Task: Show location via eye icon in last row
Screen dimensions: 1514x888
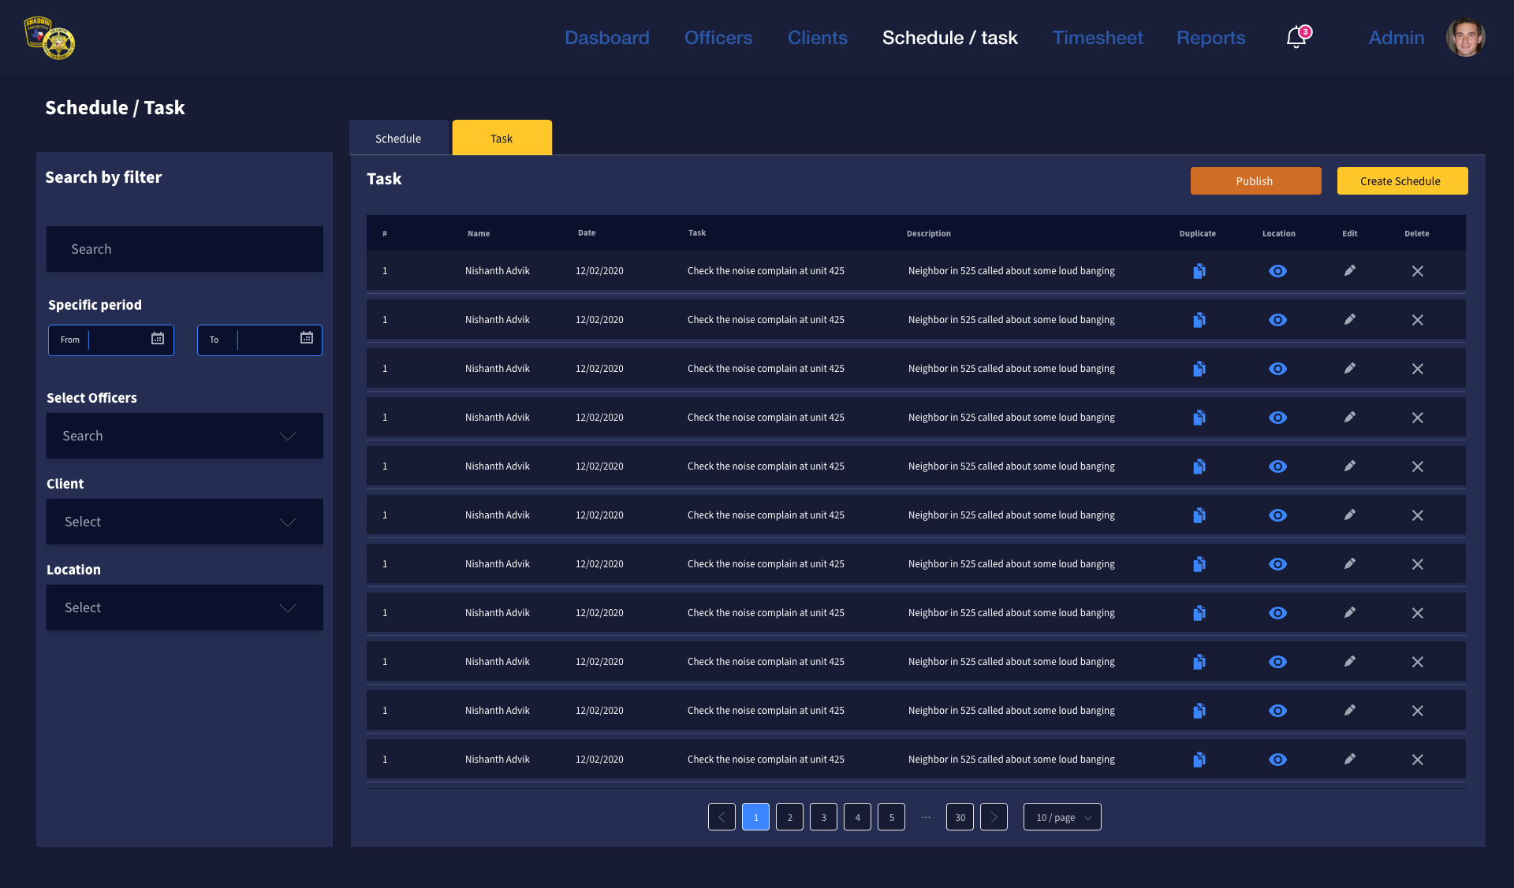Action: [1277, 760]
